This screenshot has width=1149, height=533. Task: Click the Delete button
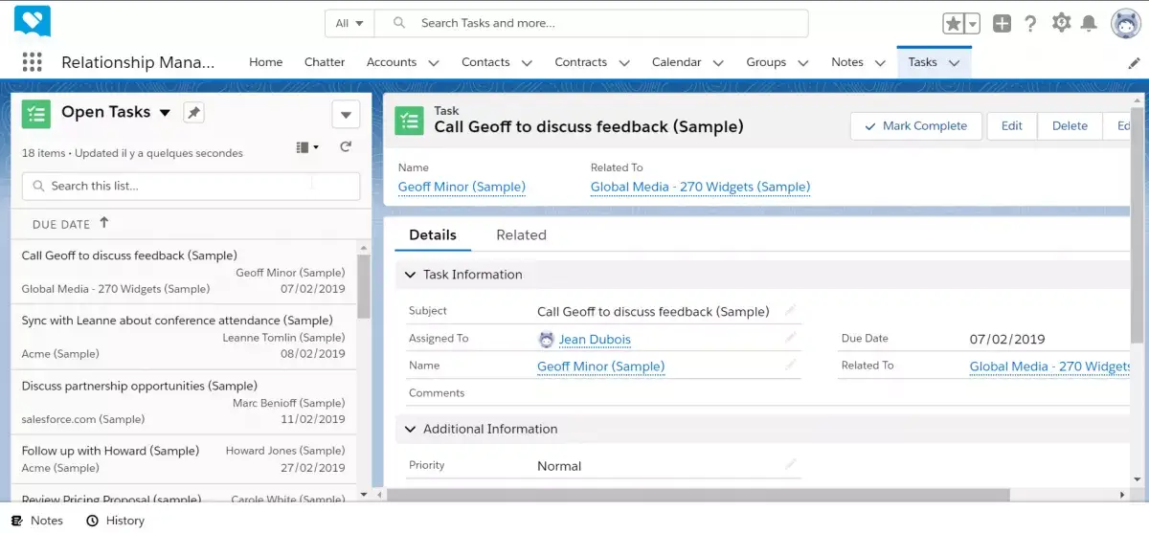click(1070, 125)
